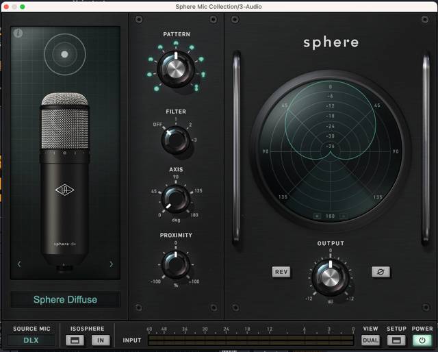The height and width of the screenshot is (352, 438).
Task: Open the info icon in mic display
Action: pyautogui.click(x=18, y=33)
